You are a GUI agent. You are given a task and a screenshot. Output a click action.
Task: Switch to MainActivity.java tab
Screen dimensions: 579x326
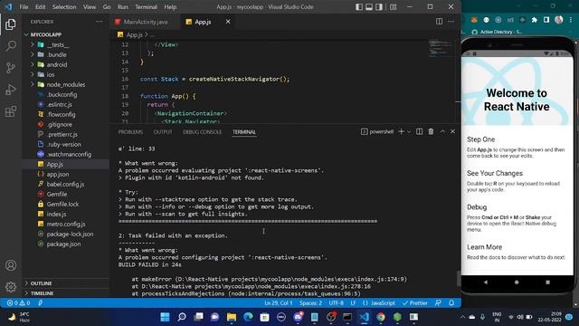pyautogui.click(x=146, y=22)
